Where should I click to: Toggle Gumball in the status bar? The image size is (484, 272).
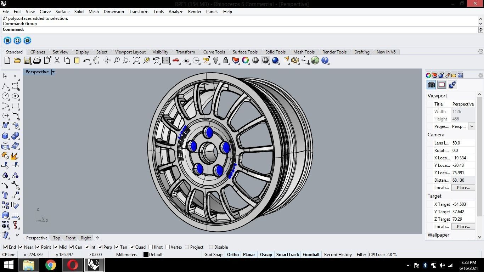point(311,255)
